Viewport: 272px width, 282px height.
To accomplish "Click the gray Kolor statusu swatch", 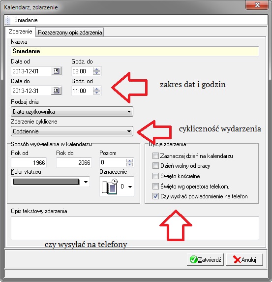I will click(46, 182).
